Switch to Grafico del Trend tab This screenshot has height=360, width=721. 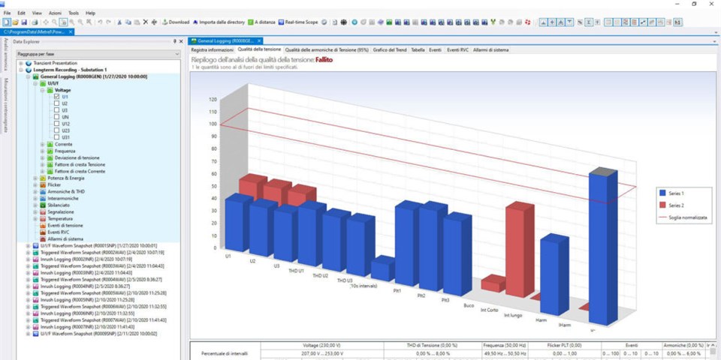pyautogui.click(x=389, y=49)
